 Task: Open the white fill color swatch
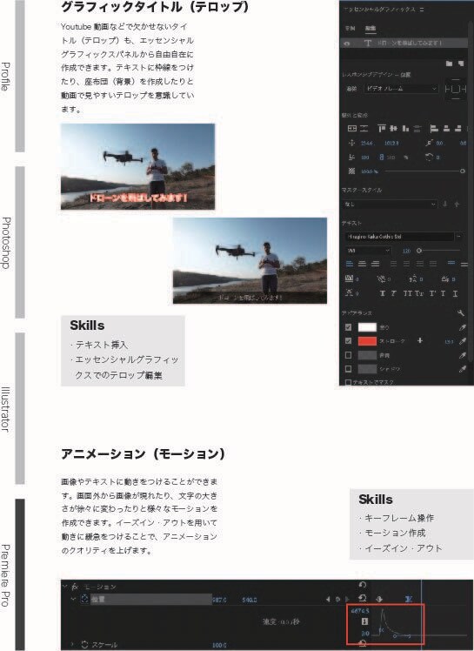pyautogui.click(x=367, y=327)
